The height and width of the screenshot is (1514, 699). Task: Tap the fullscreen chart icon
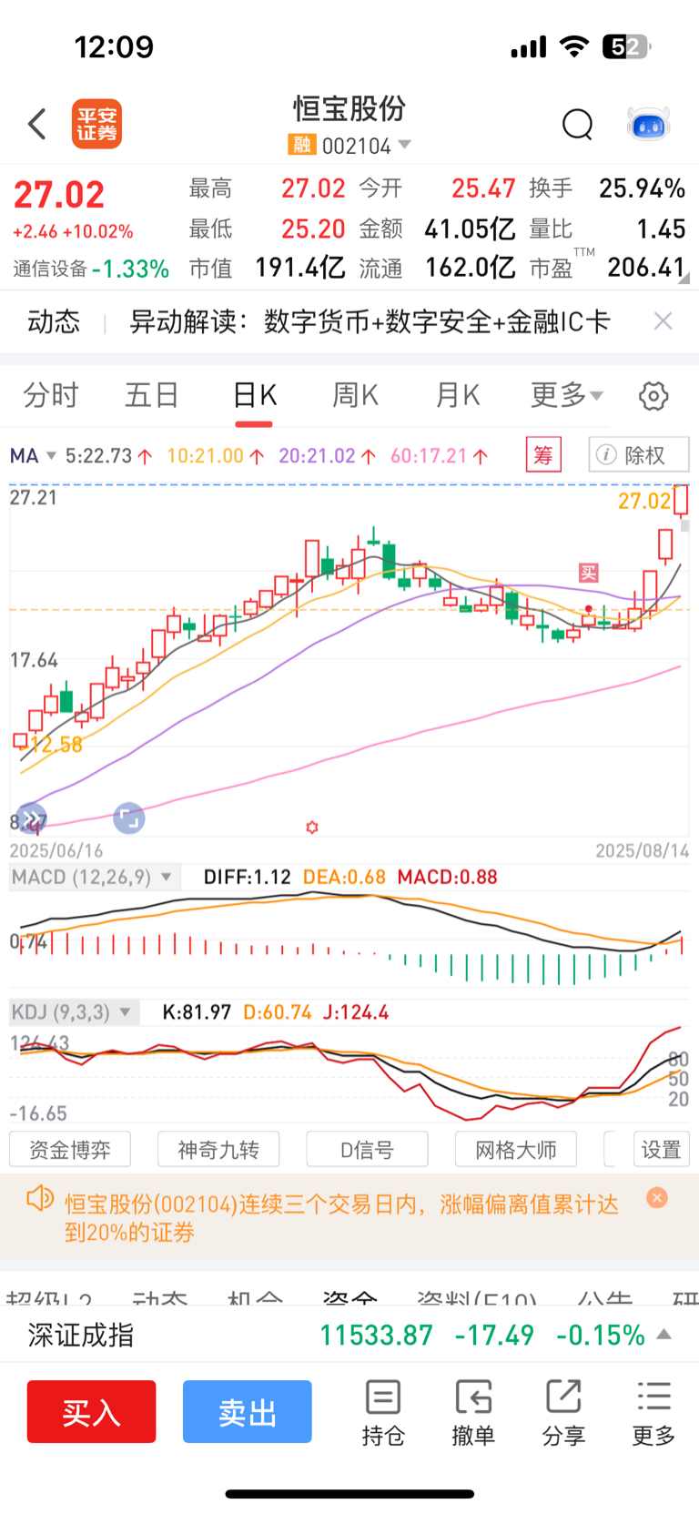(x=128, y=818)
